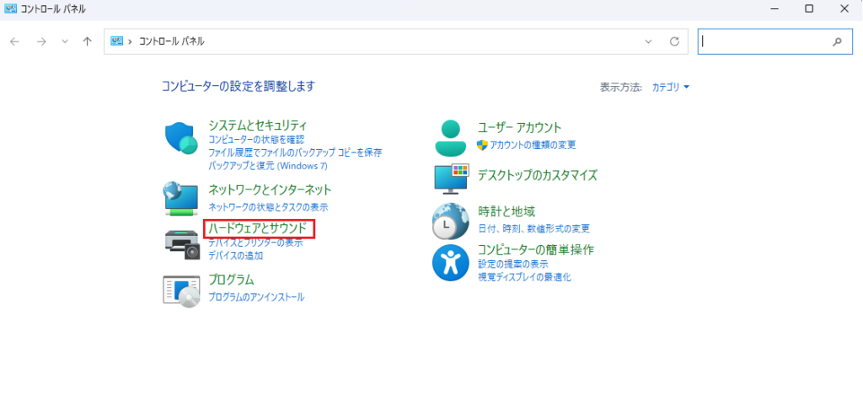
Task: Expand the address bar history dropdown
Action: (648, 41)
